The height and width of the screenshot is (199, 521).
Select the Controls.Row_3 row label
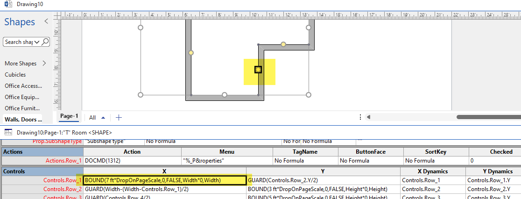[x=42, y=197]
